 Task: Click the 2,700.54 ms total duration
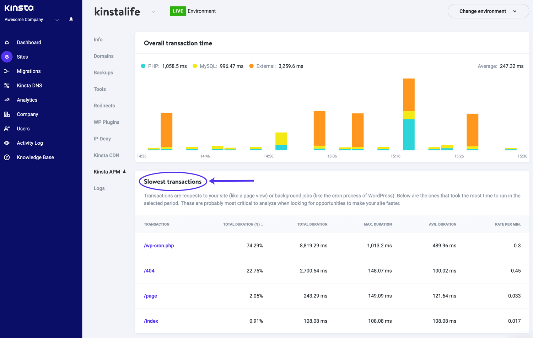(313, 271)
